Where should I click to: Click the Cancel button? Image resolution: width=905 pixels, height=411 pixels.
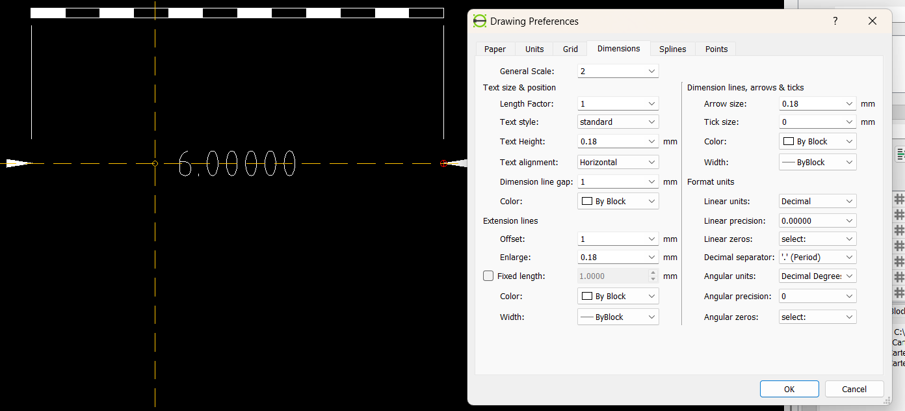coord(854,389)
